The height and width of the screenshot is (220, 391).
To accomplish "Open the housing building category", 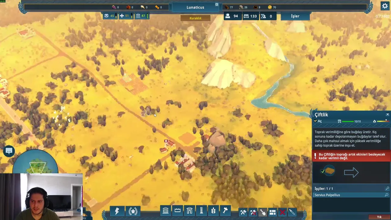I will click(189, 211).
